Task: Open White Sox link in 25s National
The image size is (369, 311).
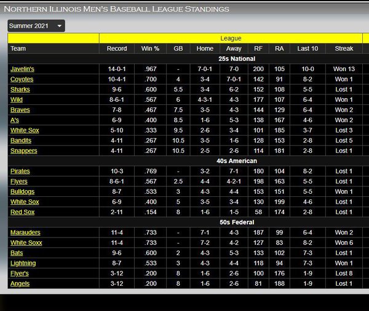Action: point(25,130)
